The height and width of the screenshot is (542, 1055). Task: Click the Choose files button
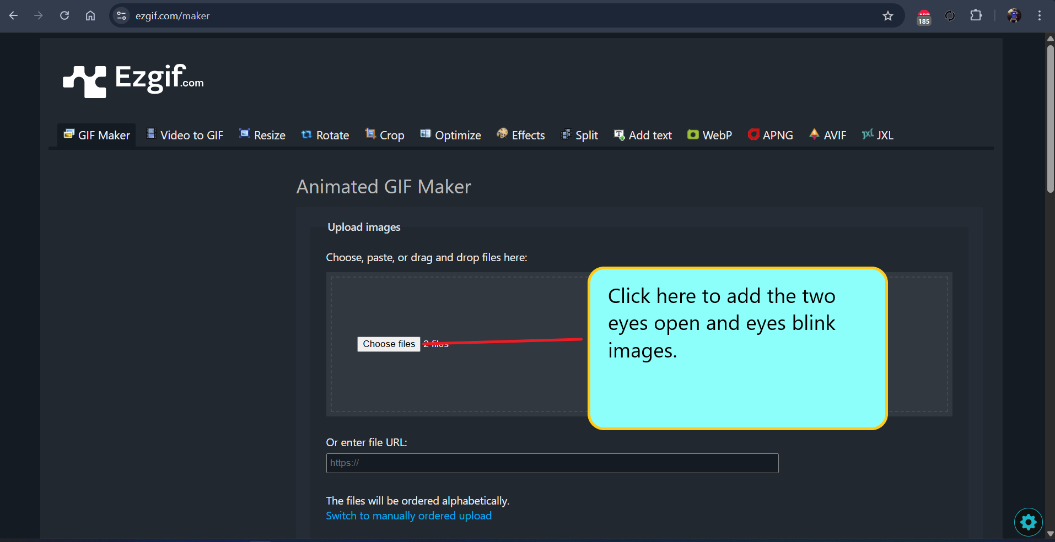click(389, 344)
